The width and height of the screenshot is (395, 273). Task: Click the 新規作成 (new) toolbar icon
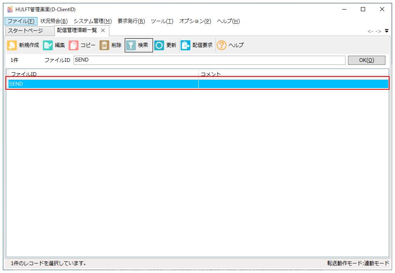click(x=12, y=45)
